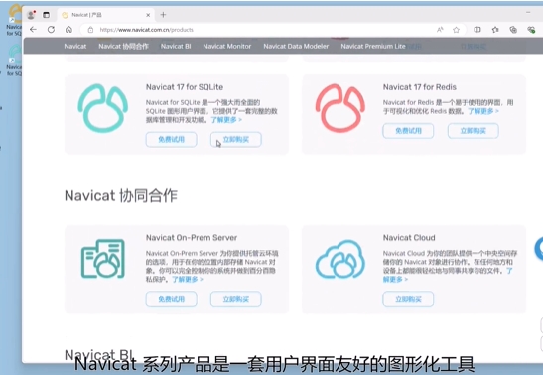Open 了解更多 link in On-Prem Server description
Viewport: 543px width, 375px height.
188,279
